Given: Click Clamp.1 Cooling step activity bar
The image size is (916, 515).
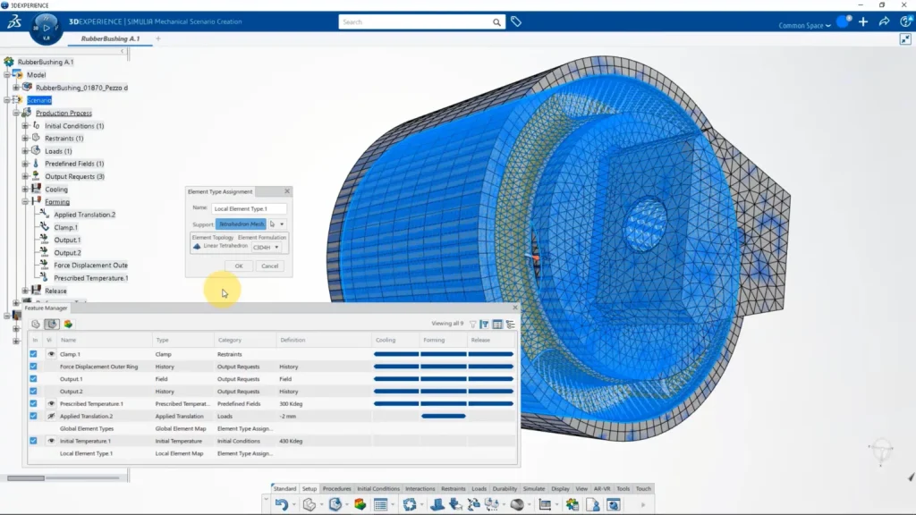Looking at the screenshot, I should pos(396,354).
